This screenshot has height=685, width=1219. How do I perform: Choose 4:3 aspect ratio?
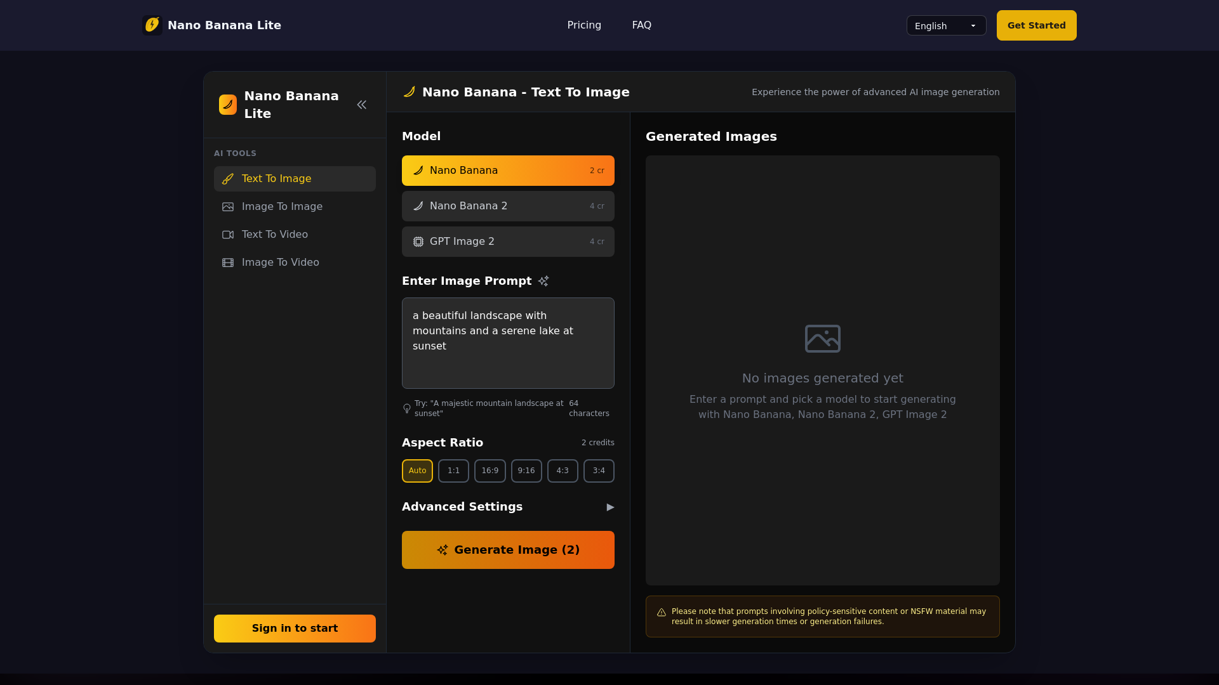(x=563, y=471)
